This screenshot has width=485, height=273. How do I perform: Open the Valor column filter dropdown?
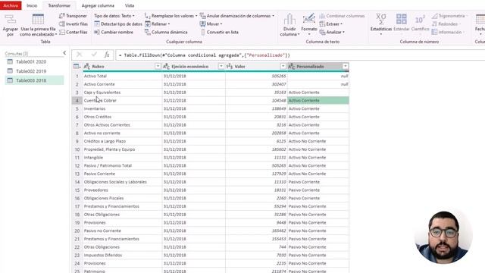click(x=283, y=66)
